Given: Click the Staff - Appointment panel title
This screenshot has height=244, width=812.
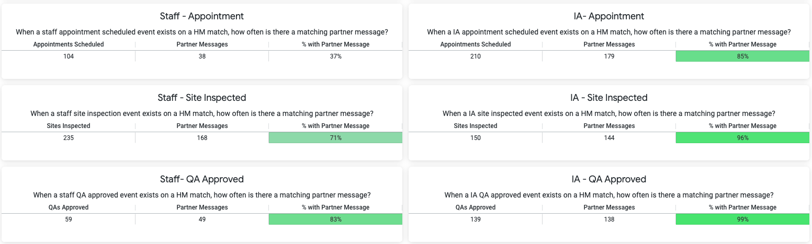Looking at the screenshot, I should tap(202, 16).
